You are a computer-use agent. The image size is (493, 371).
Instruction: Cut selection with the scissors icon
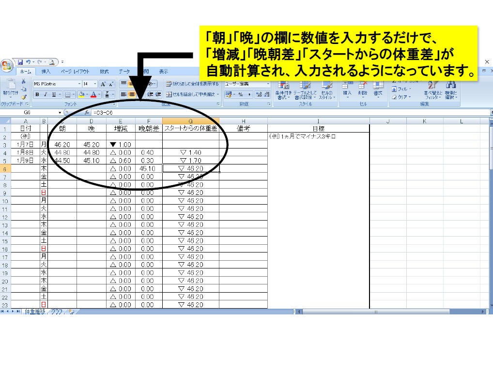click(24, 81)
